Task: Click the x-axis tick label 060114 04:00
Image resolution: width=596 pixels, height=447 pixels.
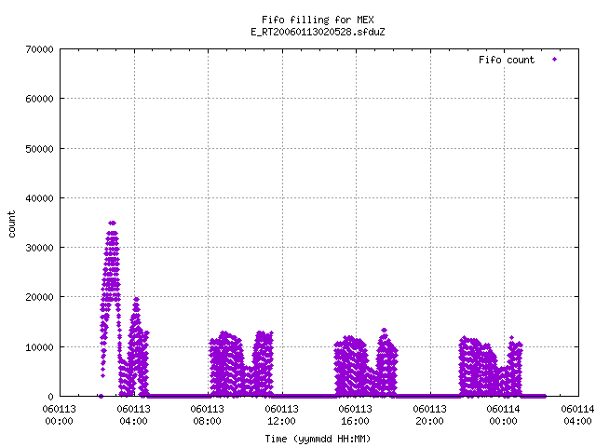Action: tap(577, 415)
